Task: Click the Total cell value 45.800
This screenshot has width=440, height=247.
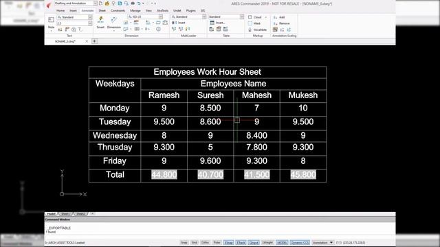Action: (x=303, y=175)
